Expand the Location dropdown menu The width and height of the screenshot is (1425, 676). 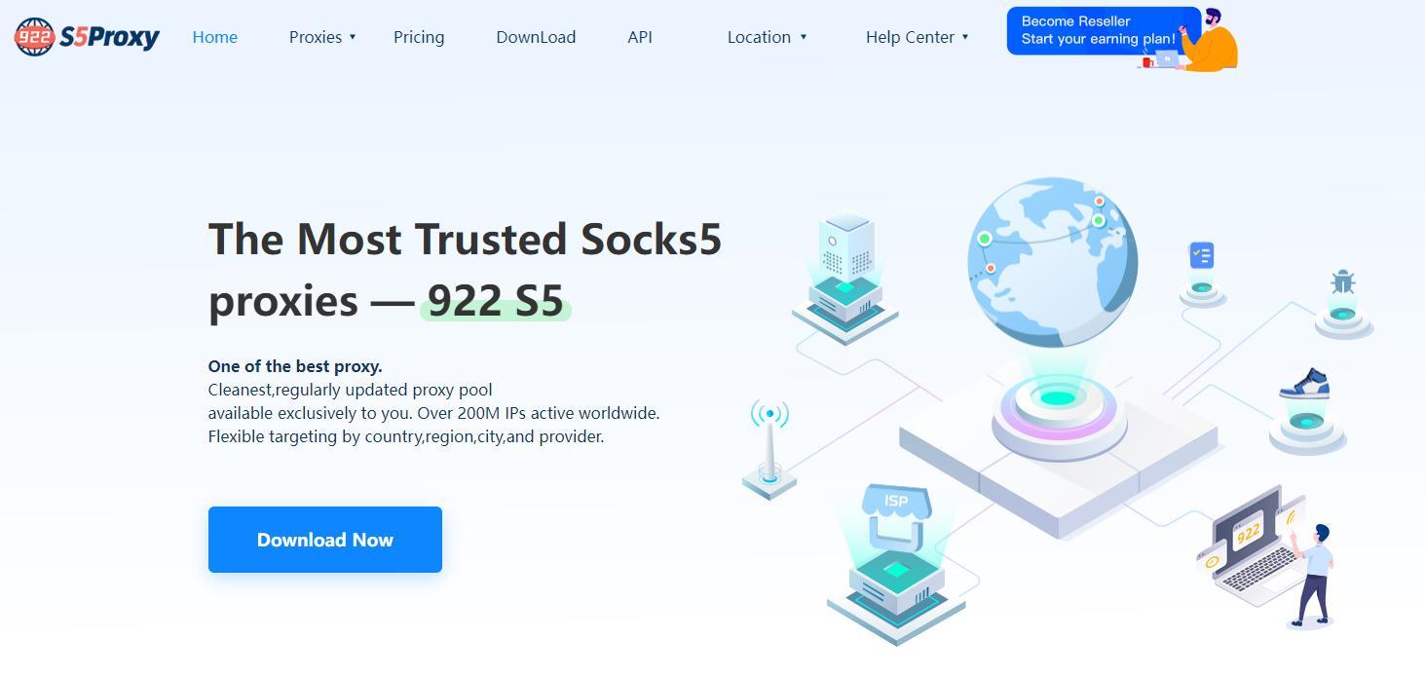(x=768, y=37)
